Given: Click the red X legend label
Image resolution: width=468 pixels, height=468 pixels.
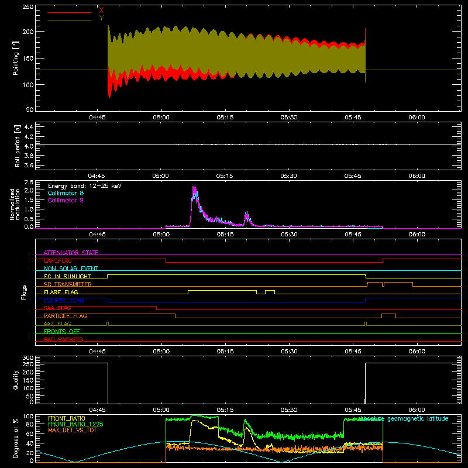Looking at the screenshot, I should (101, 10).
